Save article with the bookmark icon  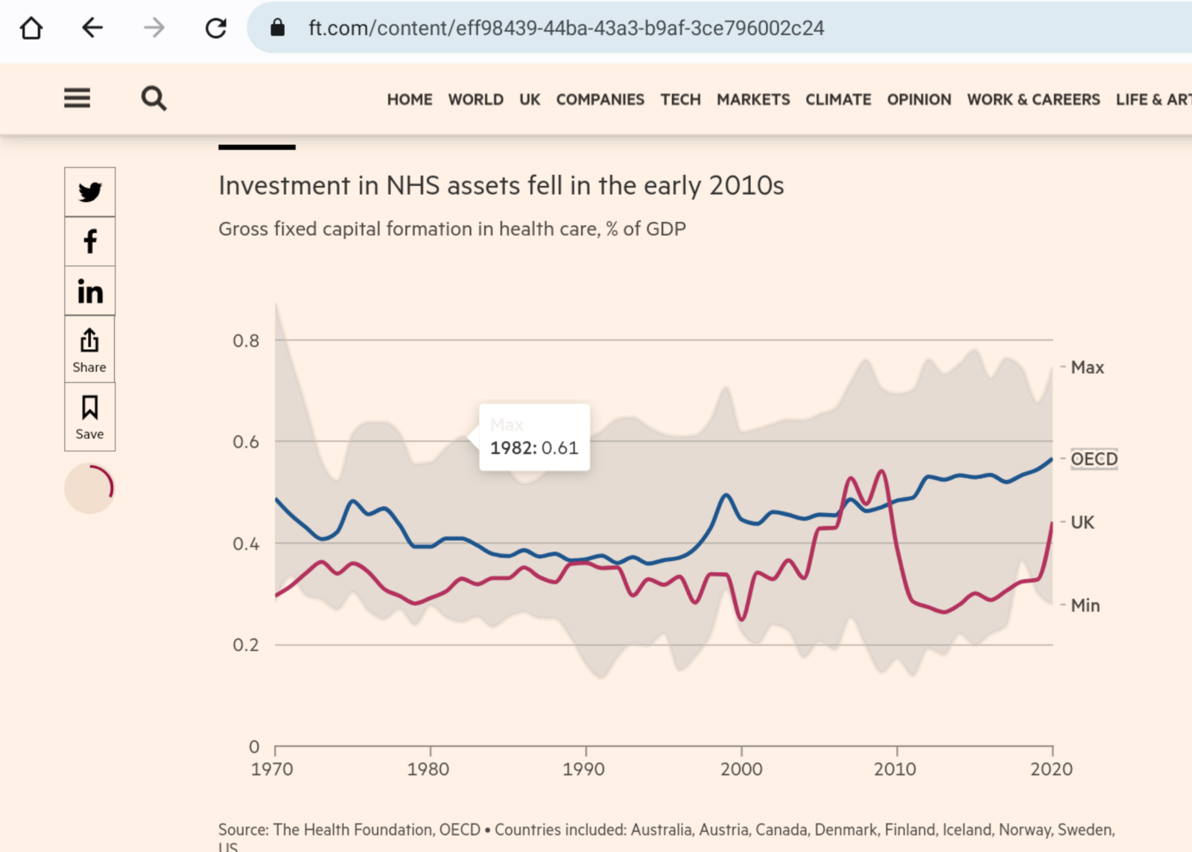[89, 416]
